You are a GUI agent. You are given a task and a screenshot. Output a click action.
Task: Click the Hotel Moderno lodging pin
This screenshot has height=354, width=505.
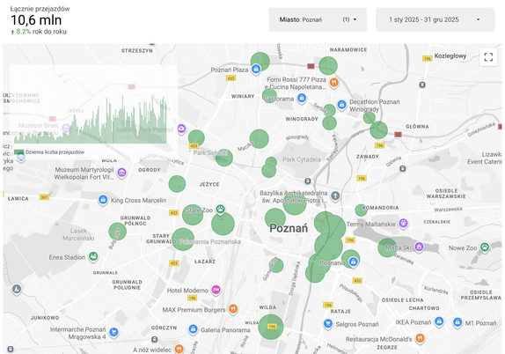point(216,290)
